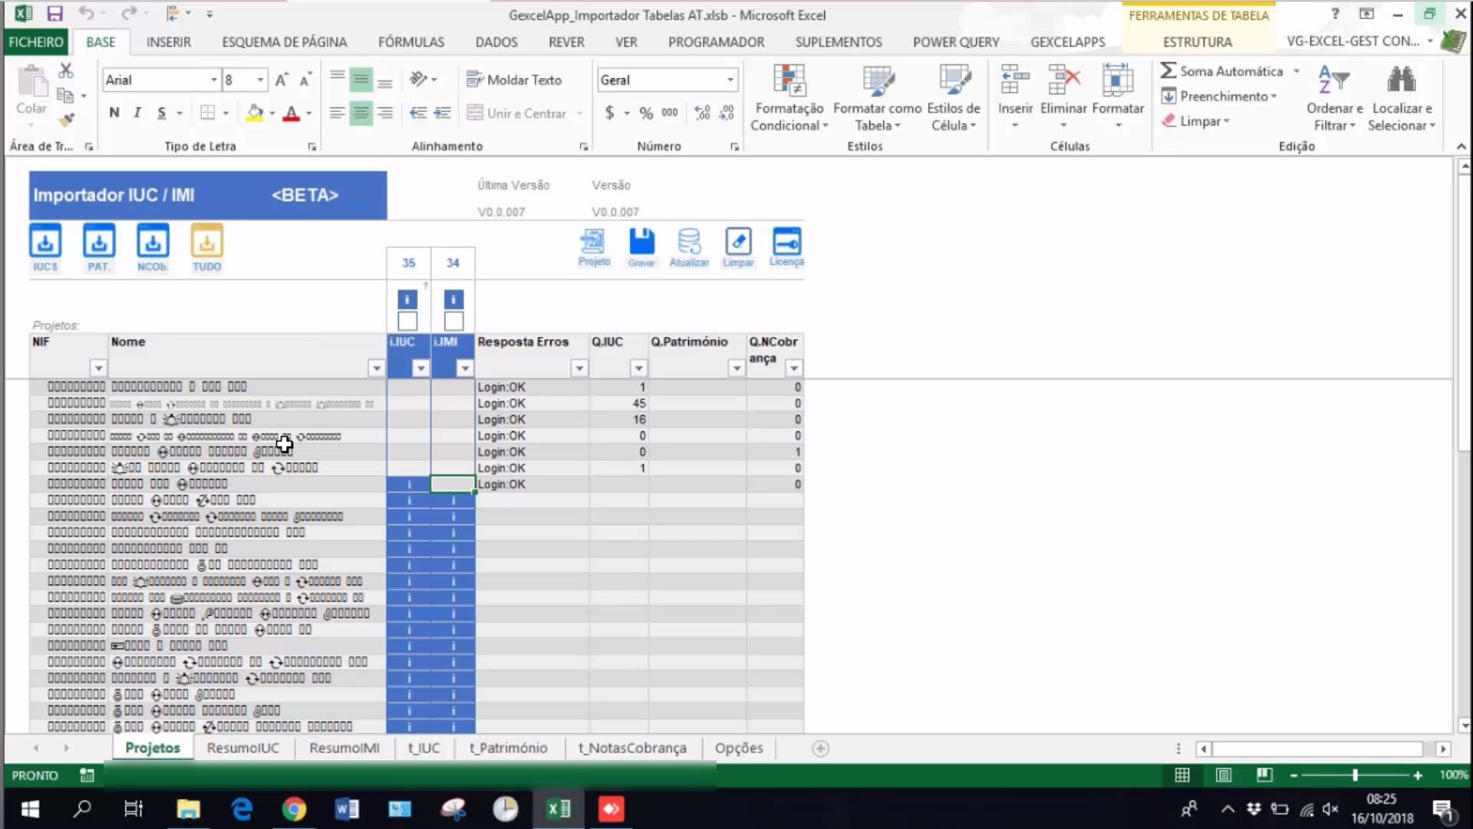Screen dimensions: 1473x829
Task: Open the Nome column filter dropdown
Action: [x=376, y=368]
